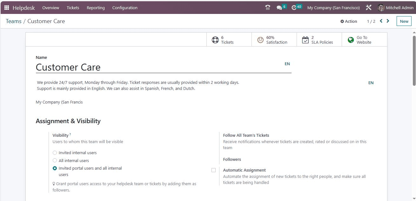The height and width of the screenshot is (201, 416).
Task: Expand the Configuration menu
Action: click(x=125, y=8)
